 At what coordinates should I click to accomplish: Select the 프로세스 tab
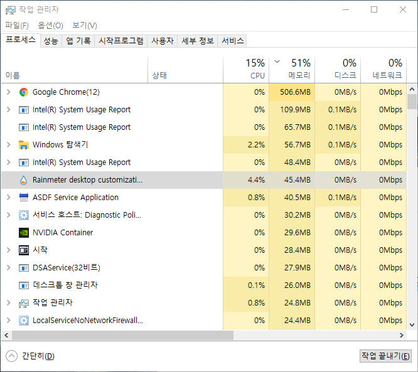pyautogui.click(x=21, y=40)
